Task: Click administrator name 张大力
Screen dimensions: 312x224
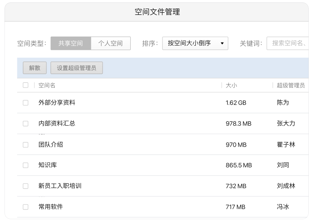Action: tap(286, 124)
